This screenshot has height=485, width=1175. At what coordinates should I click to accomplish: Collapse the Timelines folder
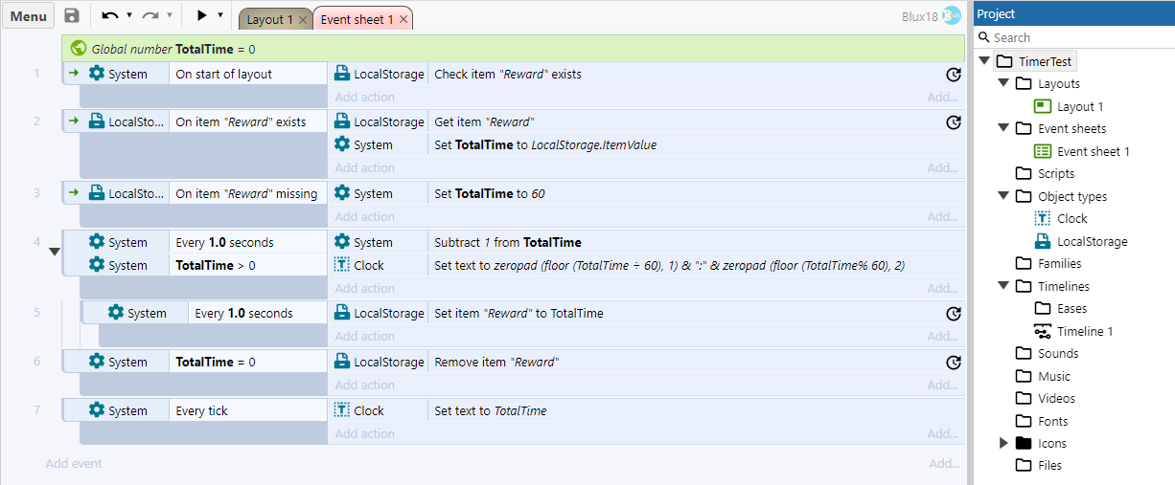tap(1003, 286)
